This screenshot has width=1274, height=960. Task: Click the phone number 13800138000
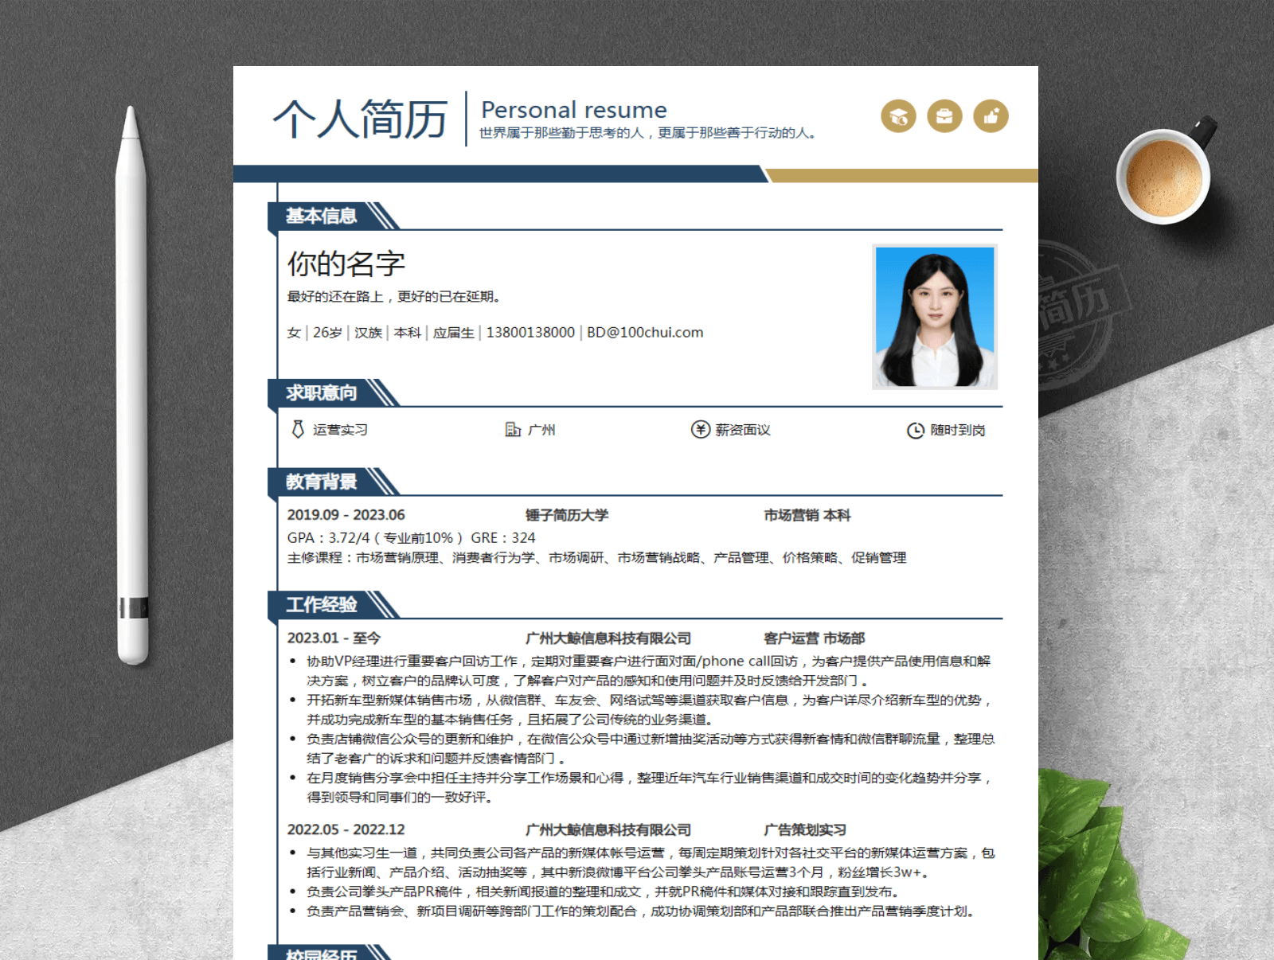[x=530, y=333]
